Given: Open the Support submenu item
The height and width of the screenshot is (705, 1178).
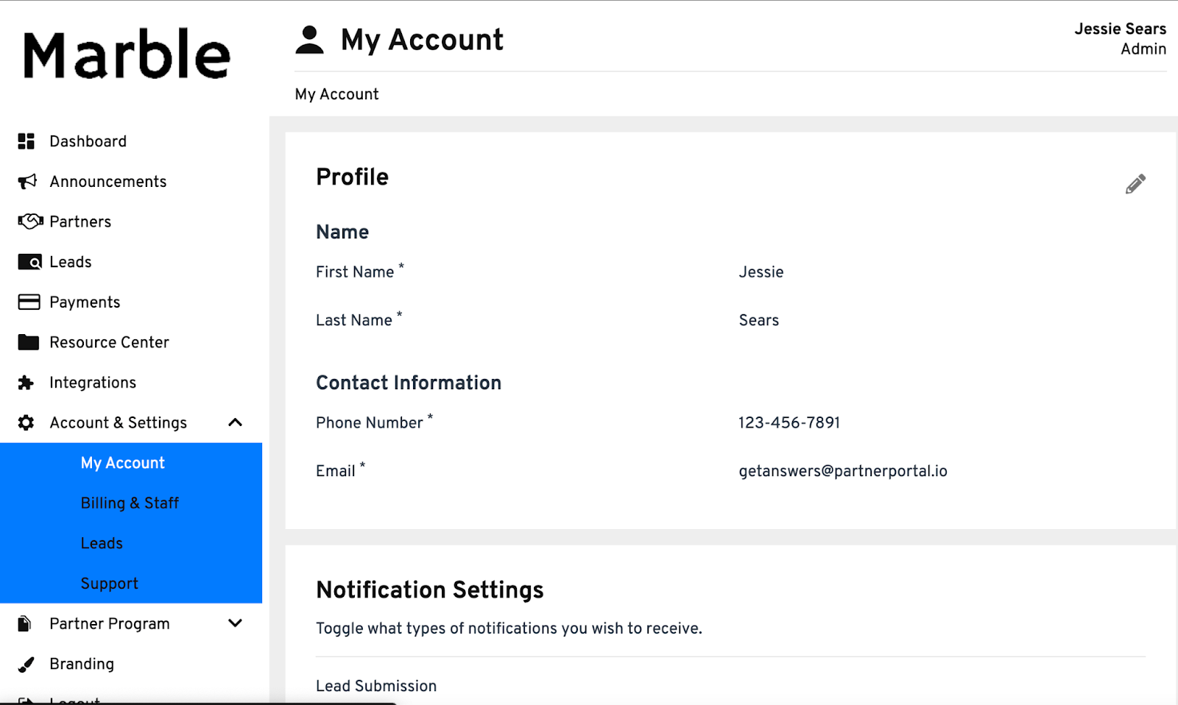Looking at the screenshot, I should tap(110, 584).
